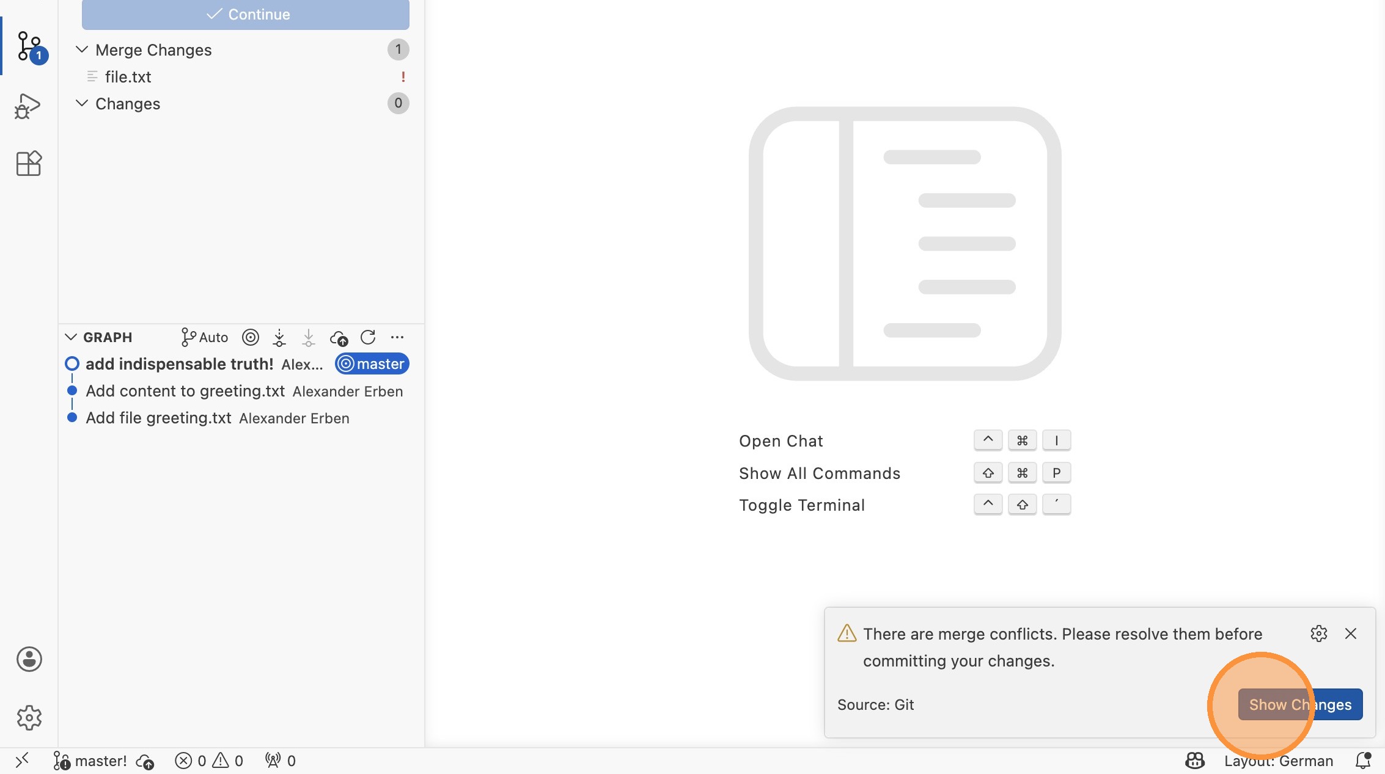Open Accounts menu in activity bar
This screenshot has height=774, width=1385.
click(29, 659)
